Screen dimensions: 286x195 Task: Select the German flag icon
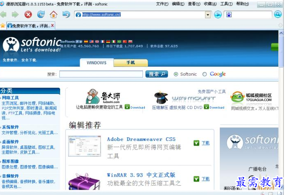coord(108,42)
